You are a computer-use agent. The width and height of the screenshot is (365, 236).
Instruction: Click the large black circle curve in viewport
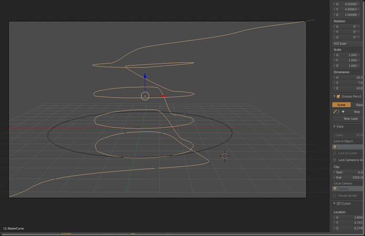coord(232,133)
